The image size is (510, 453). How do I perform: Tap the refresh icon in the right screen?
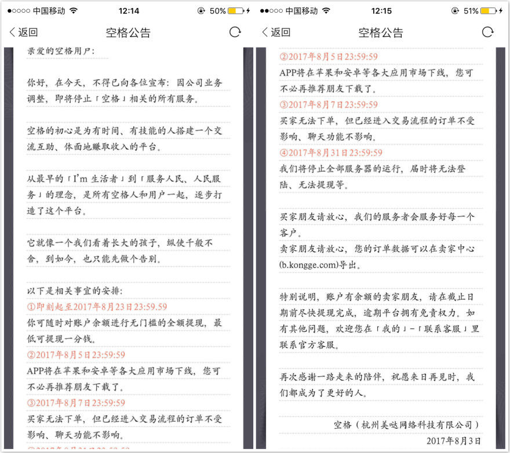coord(487,32)
